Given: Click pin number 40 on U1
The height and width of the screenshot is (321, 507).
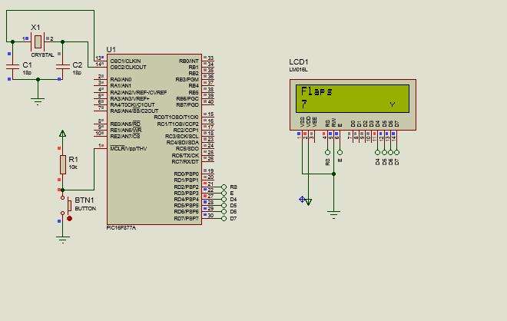Looking at the screenshot, I should (210, 102).
